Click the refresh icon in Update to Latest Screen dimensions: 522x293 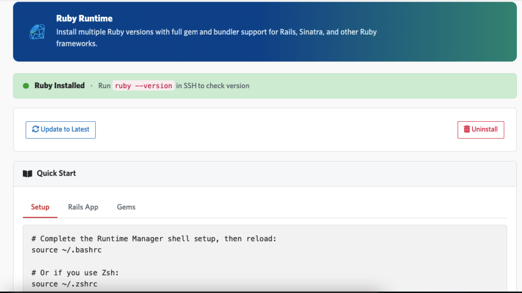(35, 129)
